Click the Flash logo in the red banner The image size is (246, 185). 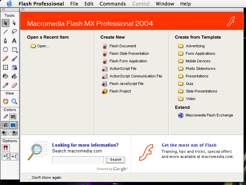tap(231, 21)
